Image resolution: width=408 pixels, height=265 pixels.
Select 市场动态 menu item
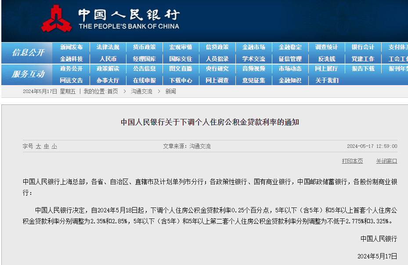pos(290,68)
